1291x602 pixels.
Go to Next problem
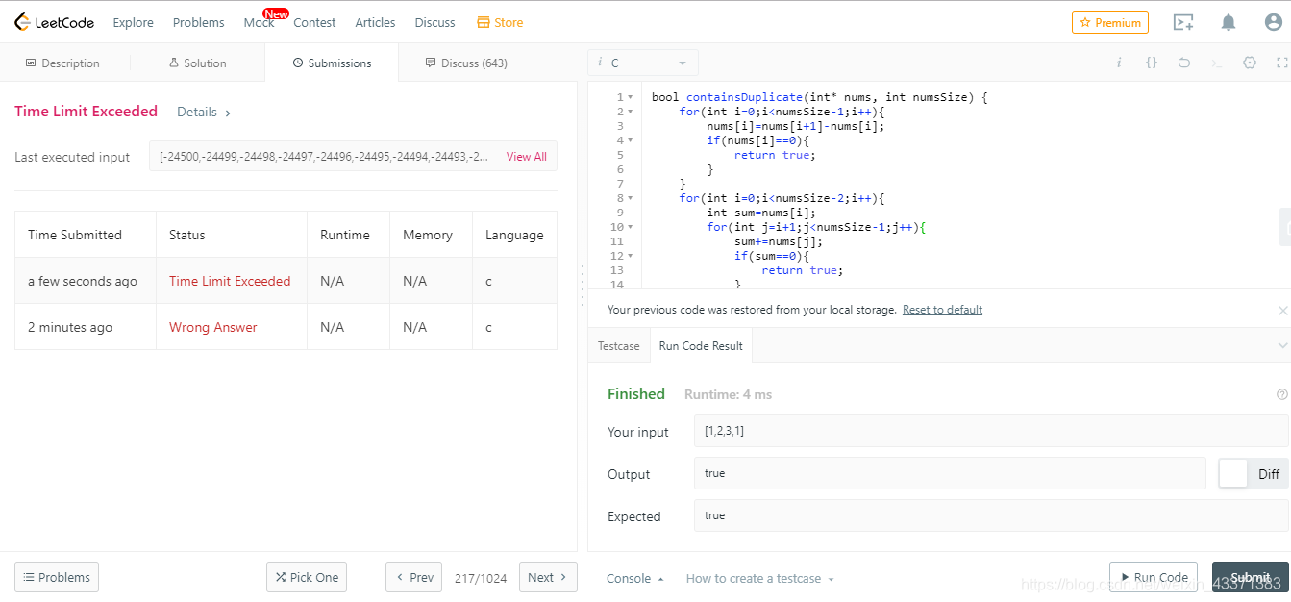tap(548, 577)
